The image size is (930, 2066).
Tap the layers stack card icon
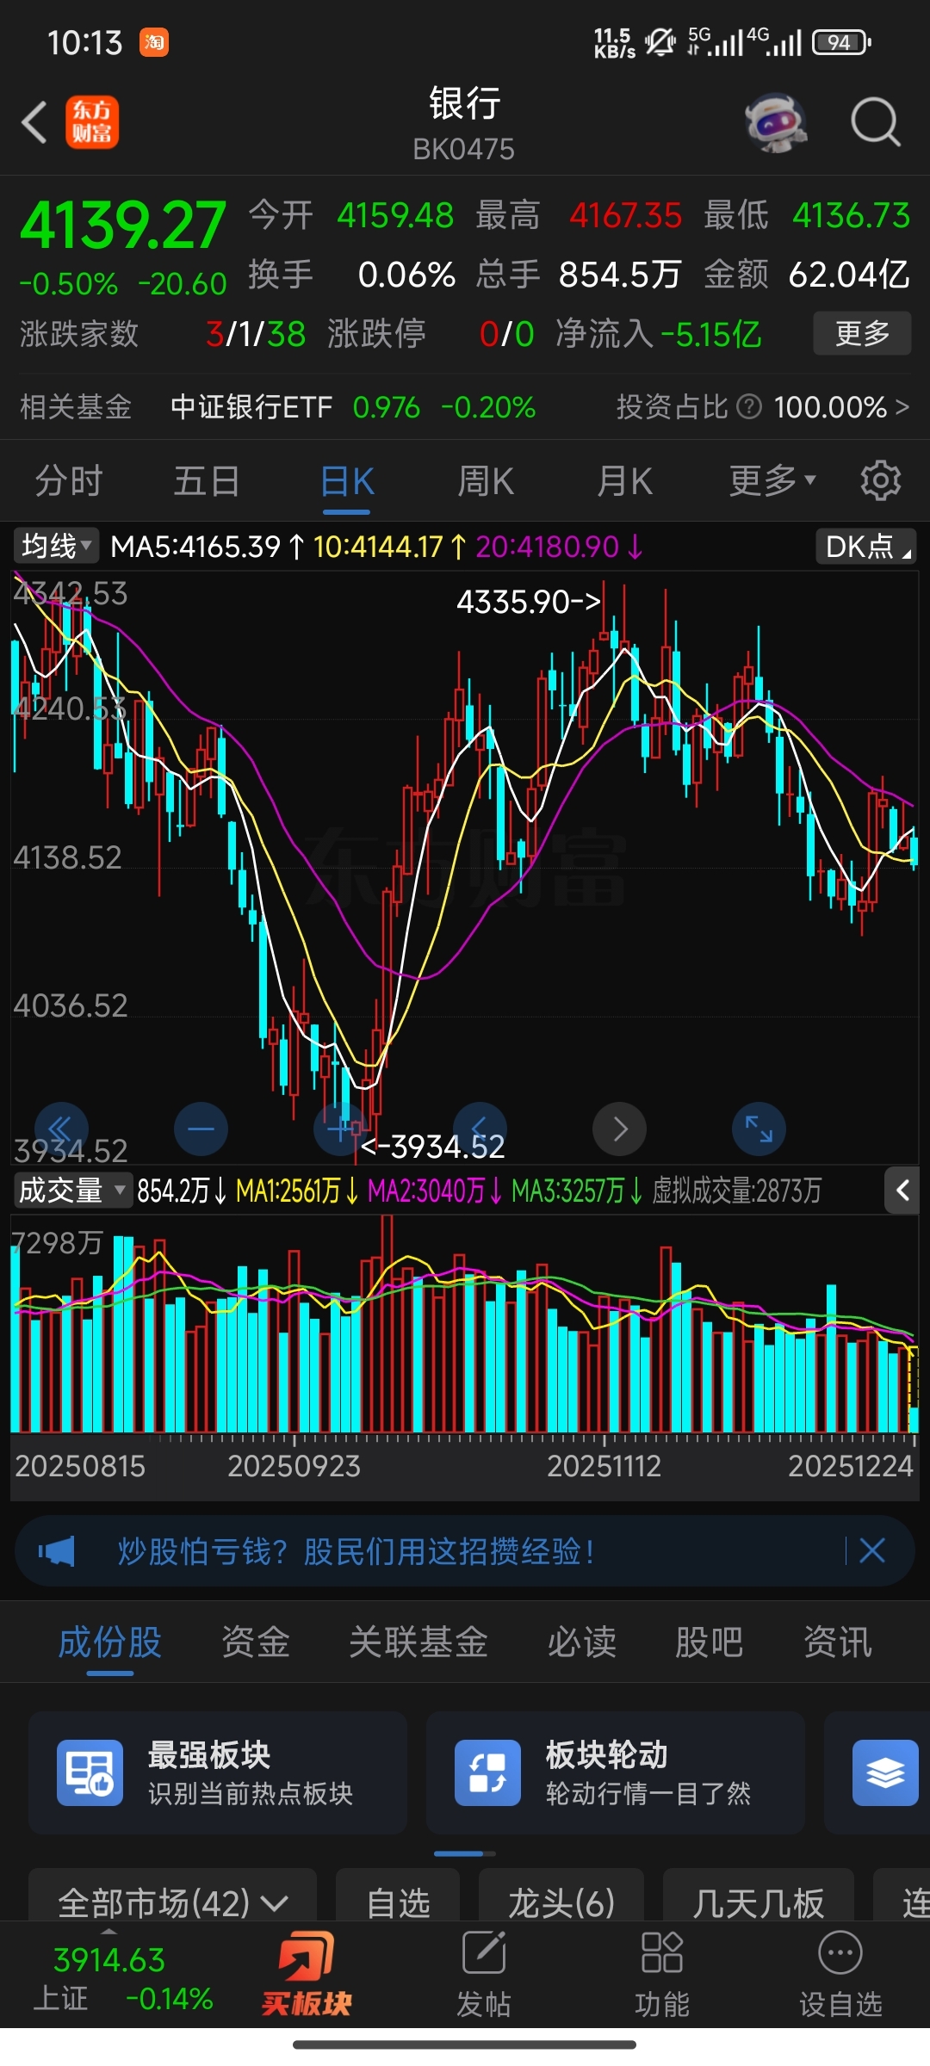coord(885,1772)
